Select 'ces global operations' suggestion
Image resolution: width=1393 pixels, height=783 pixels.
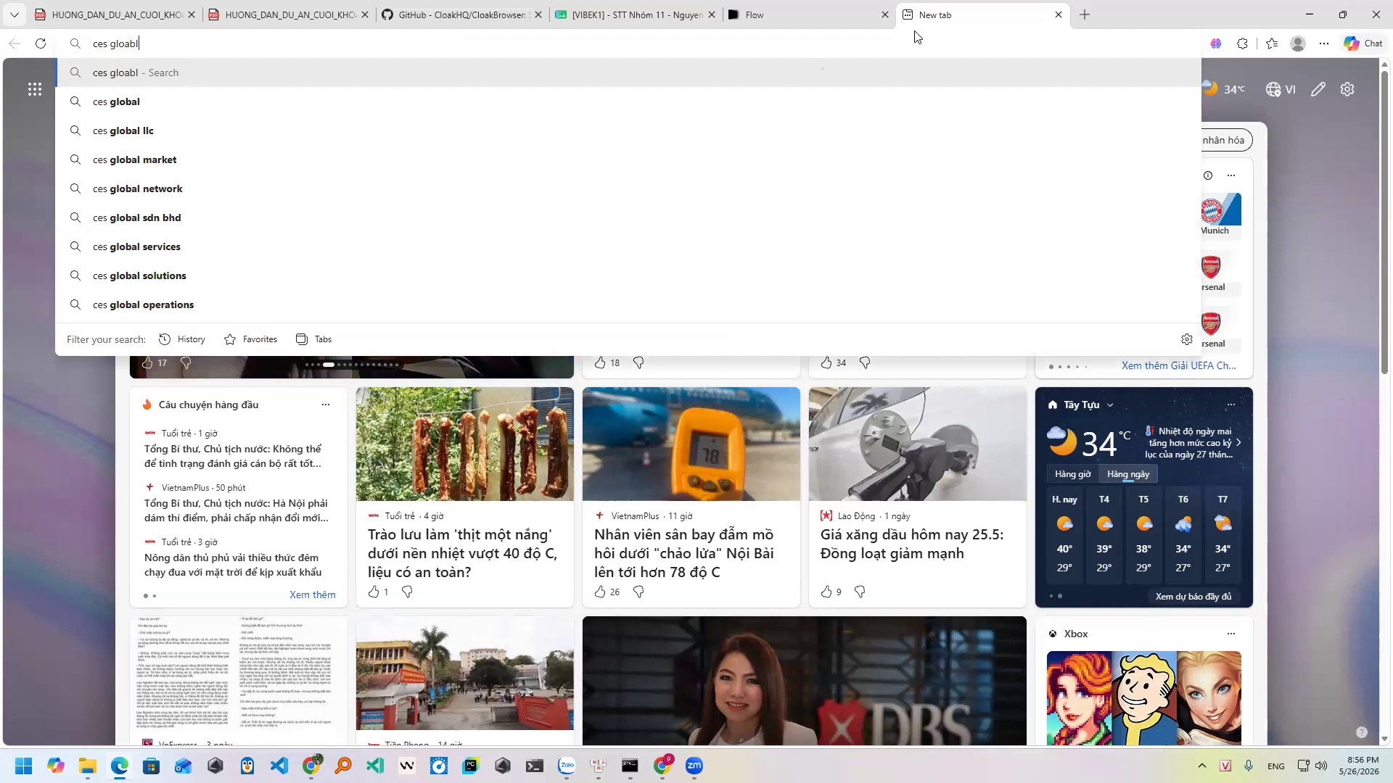click(x=628, y=304)
